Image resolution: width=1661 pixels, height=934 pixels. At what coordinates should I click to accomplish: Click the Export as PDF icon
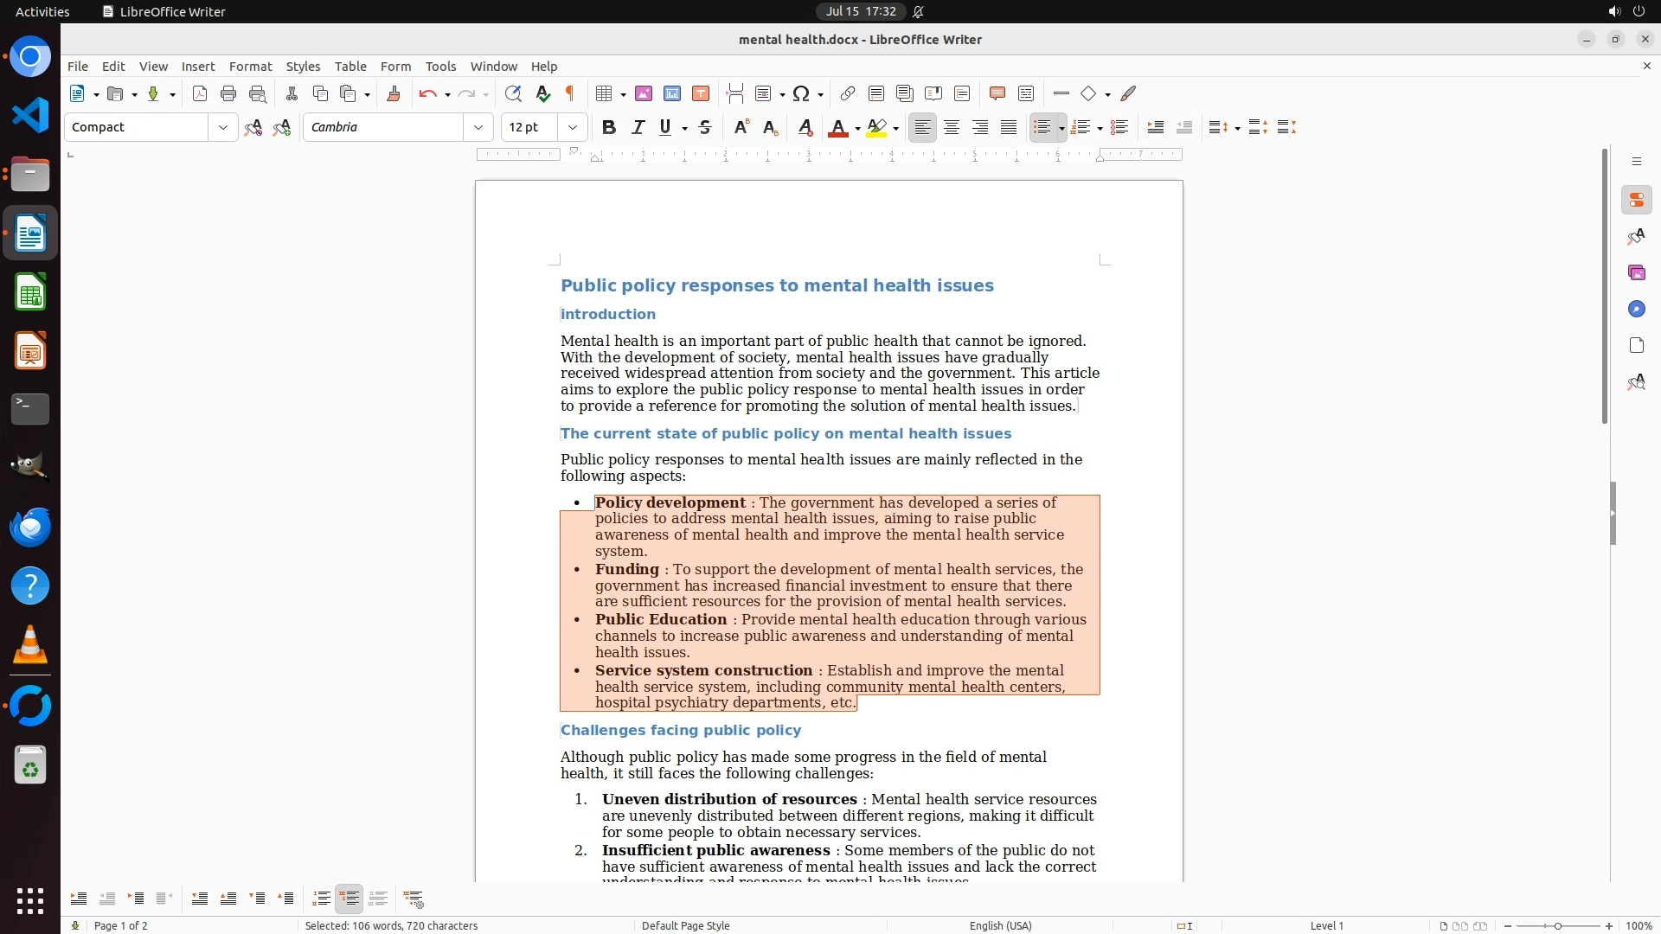[200, 94]
